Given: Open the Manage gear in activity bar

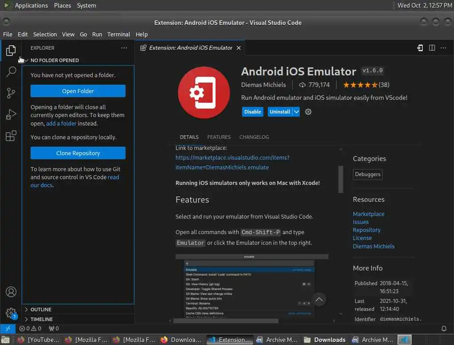Looking at the screenshot, I should (11, 313).
